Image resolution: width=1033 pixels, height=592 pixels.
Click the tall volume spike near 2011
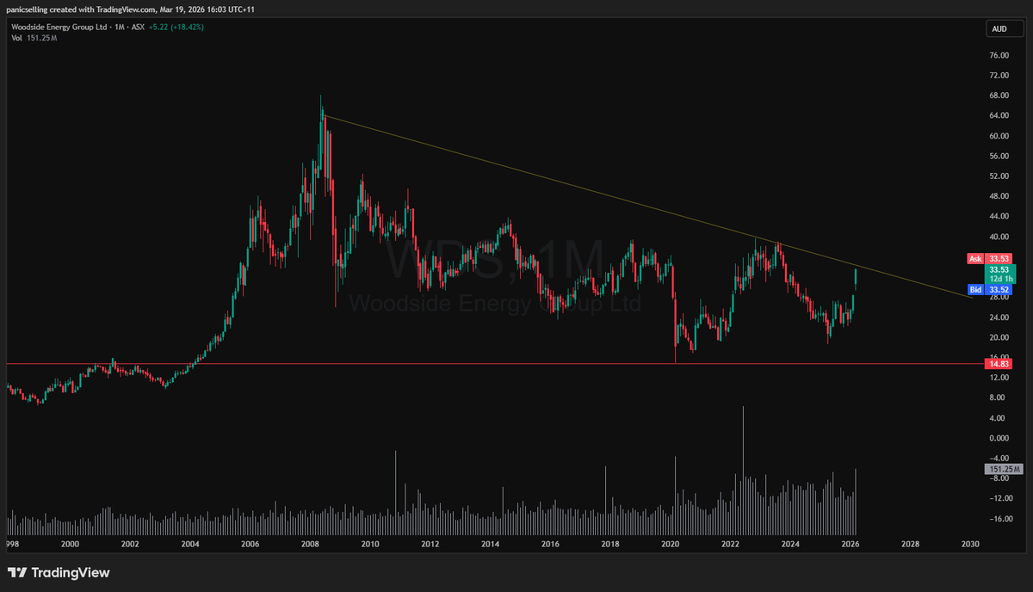point(396,491)
